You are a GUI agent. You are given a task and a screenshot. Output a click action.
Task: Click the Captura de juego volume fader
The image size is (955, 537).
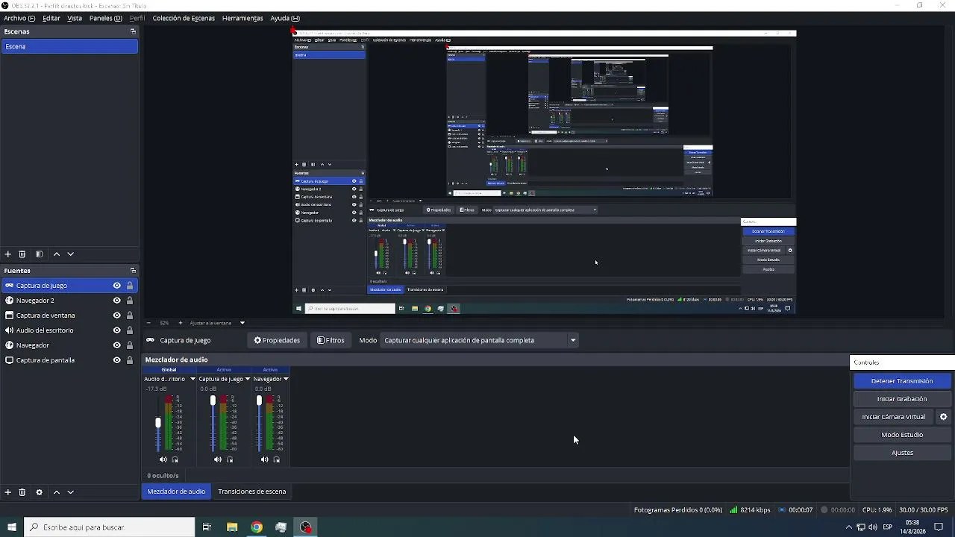[x=213, y=401]
